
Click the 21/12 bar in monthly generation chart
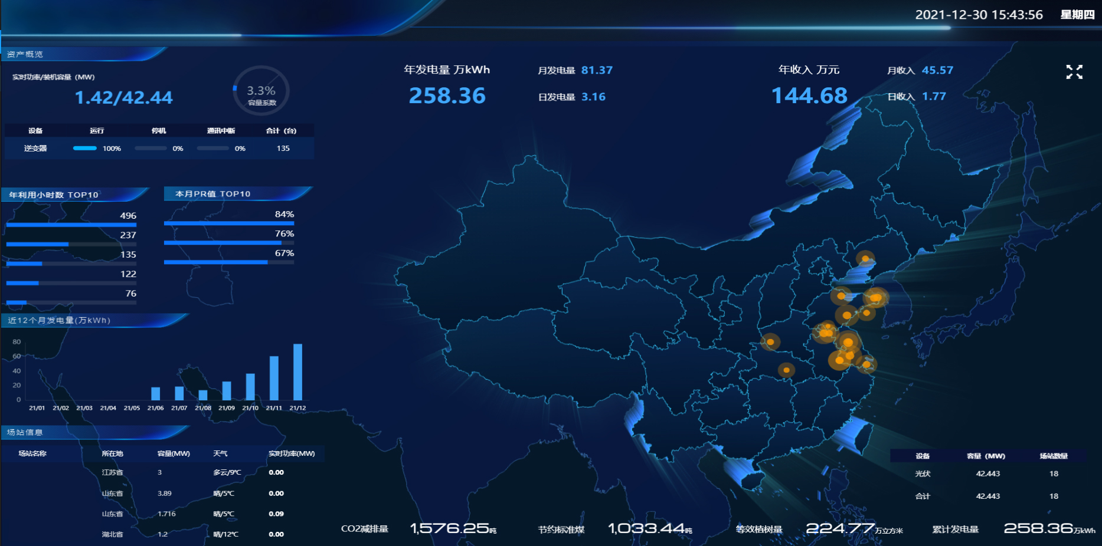point(297,372)
